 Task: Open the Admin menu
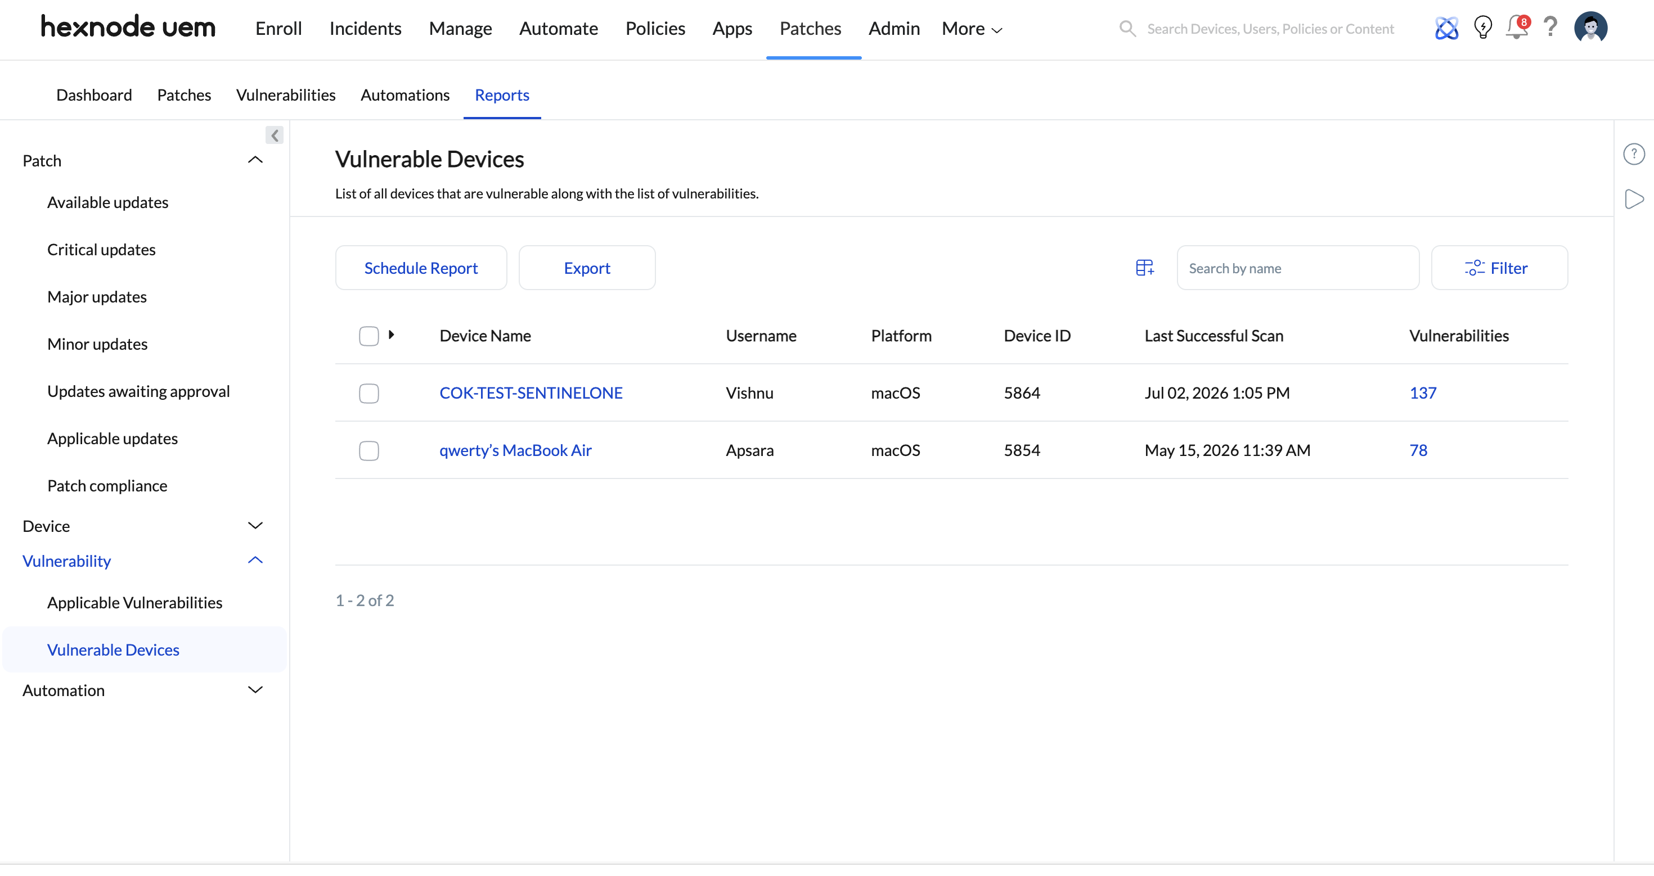894,28
